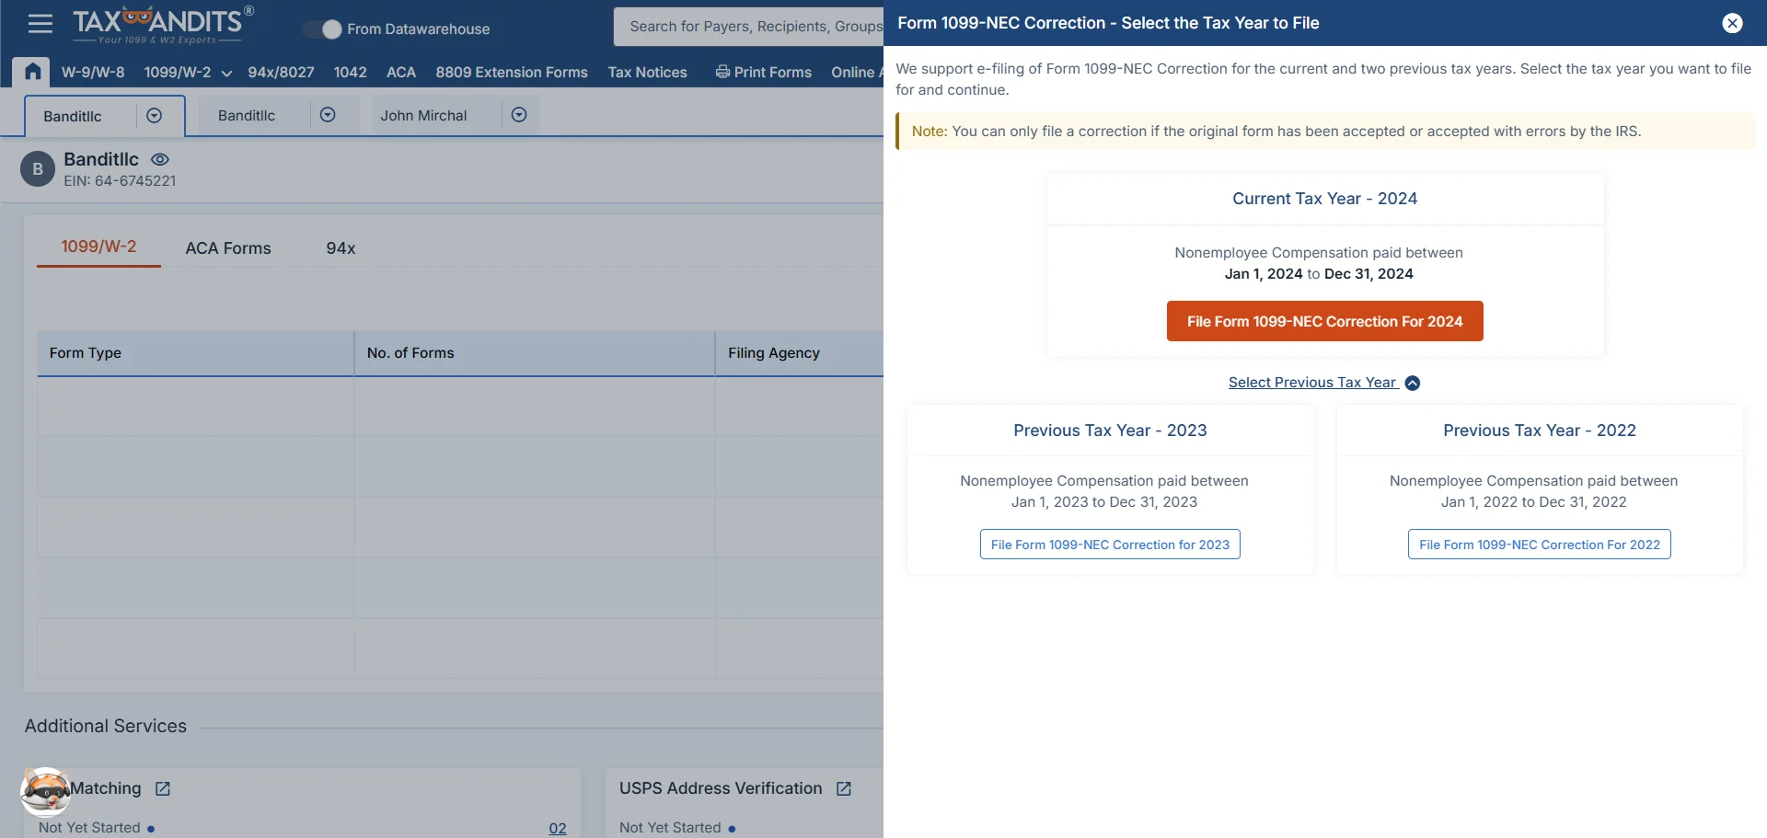Click the Banditllc avatar letter B

38,169
